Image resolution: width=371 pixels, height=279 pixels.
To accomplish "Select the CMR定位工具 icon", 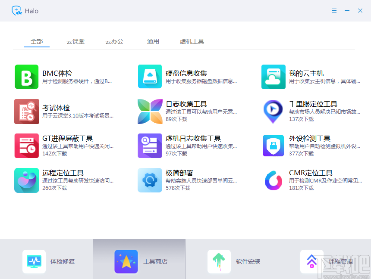I will coord(273,180).
